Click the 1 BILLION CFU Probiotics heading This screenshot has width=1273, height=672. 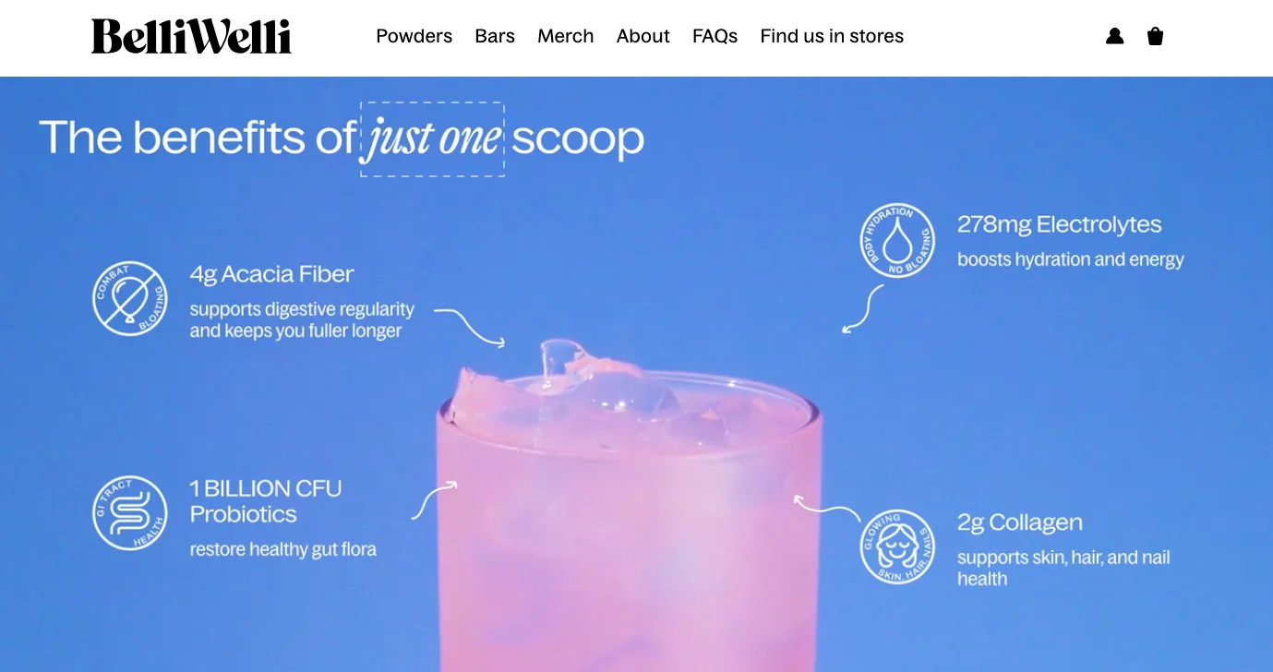click(x=266, y=501)
